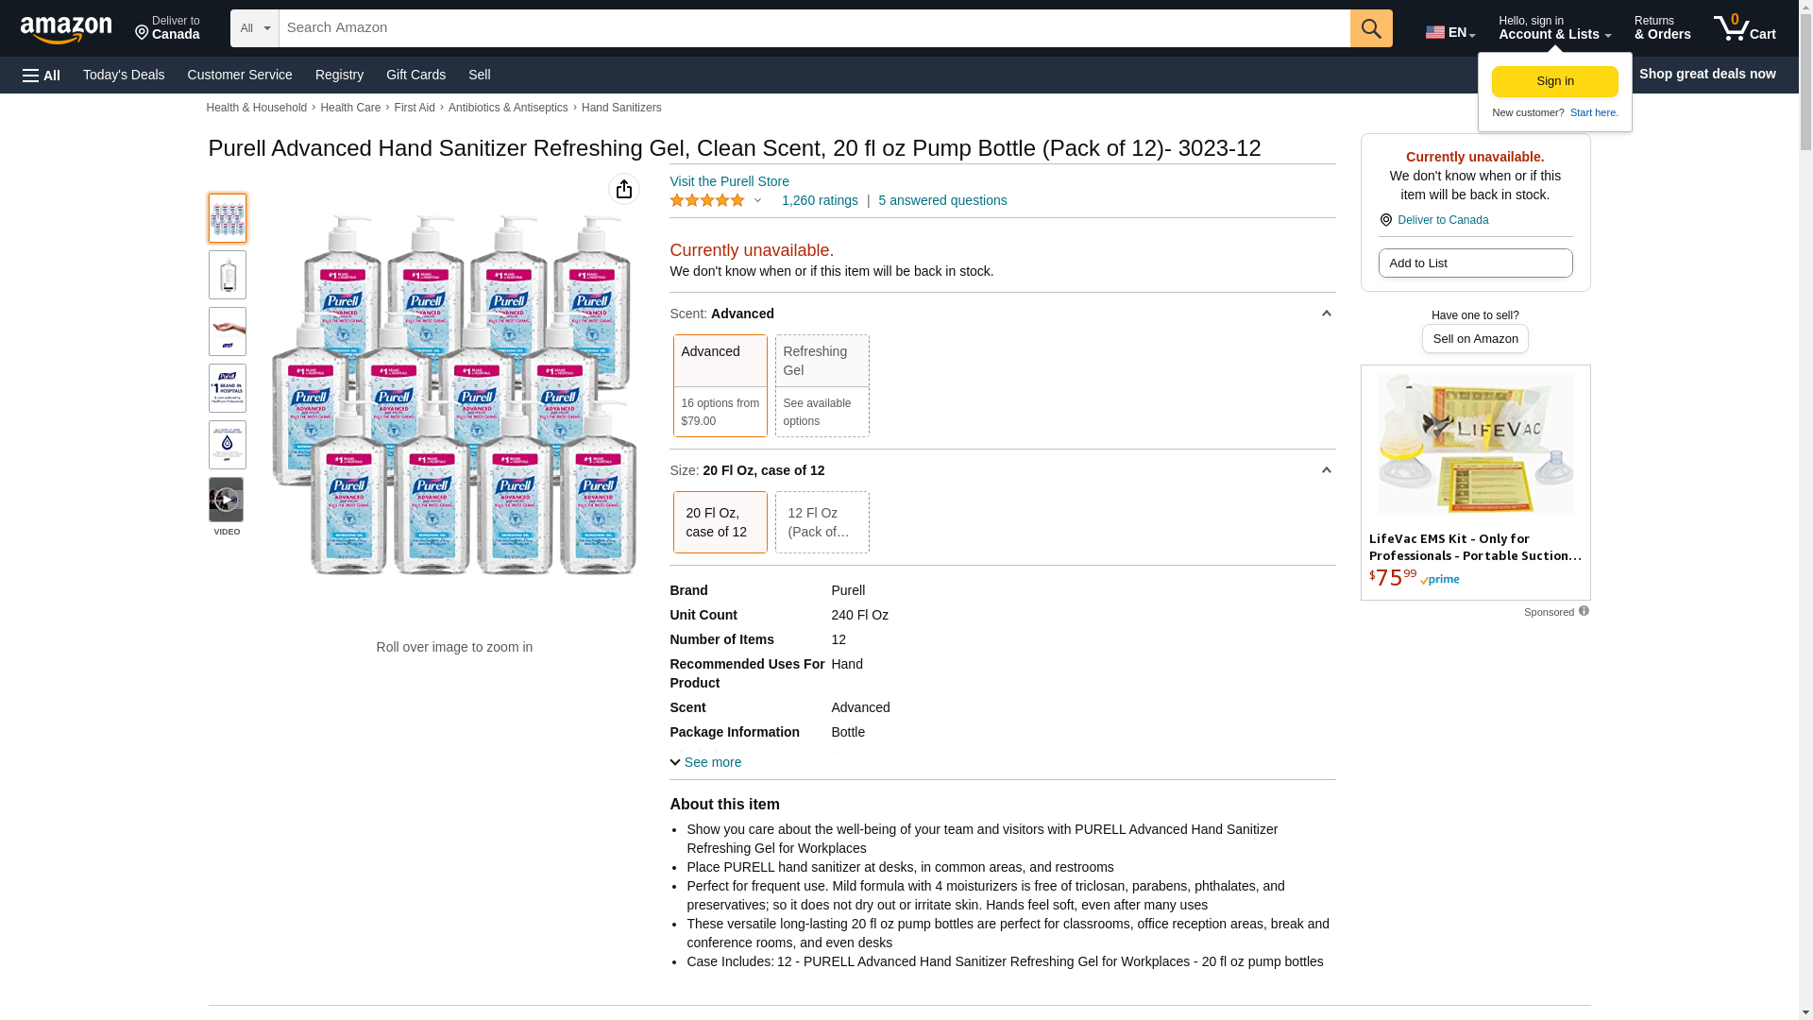This screenshot has width=1813, height=1020.
Task: Open the shopping cart
Action: [1744, 28]
